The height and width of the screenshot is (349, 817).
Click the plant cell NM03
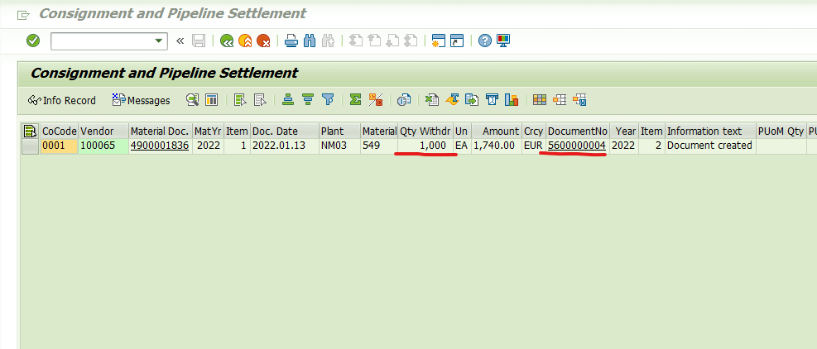339,146
